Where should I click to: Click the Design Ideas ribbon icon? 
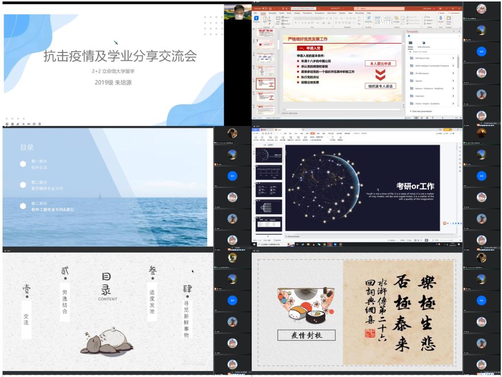449,20
